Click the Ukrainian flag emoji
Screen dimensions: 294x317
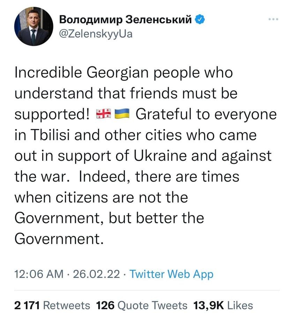point(121,114)
